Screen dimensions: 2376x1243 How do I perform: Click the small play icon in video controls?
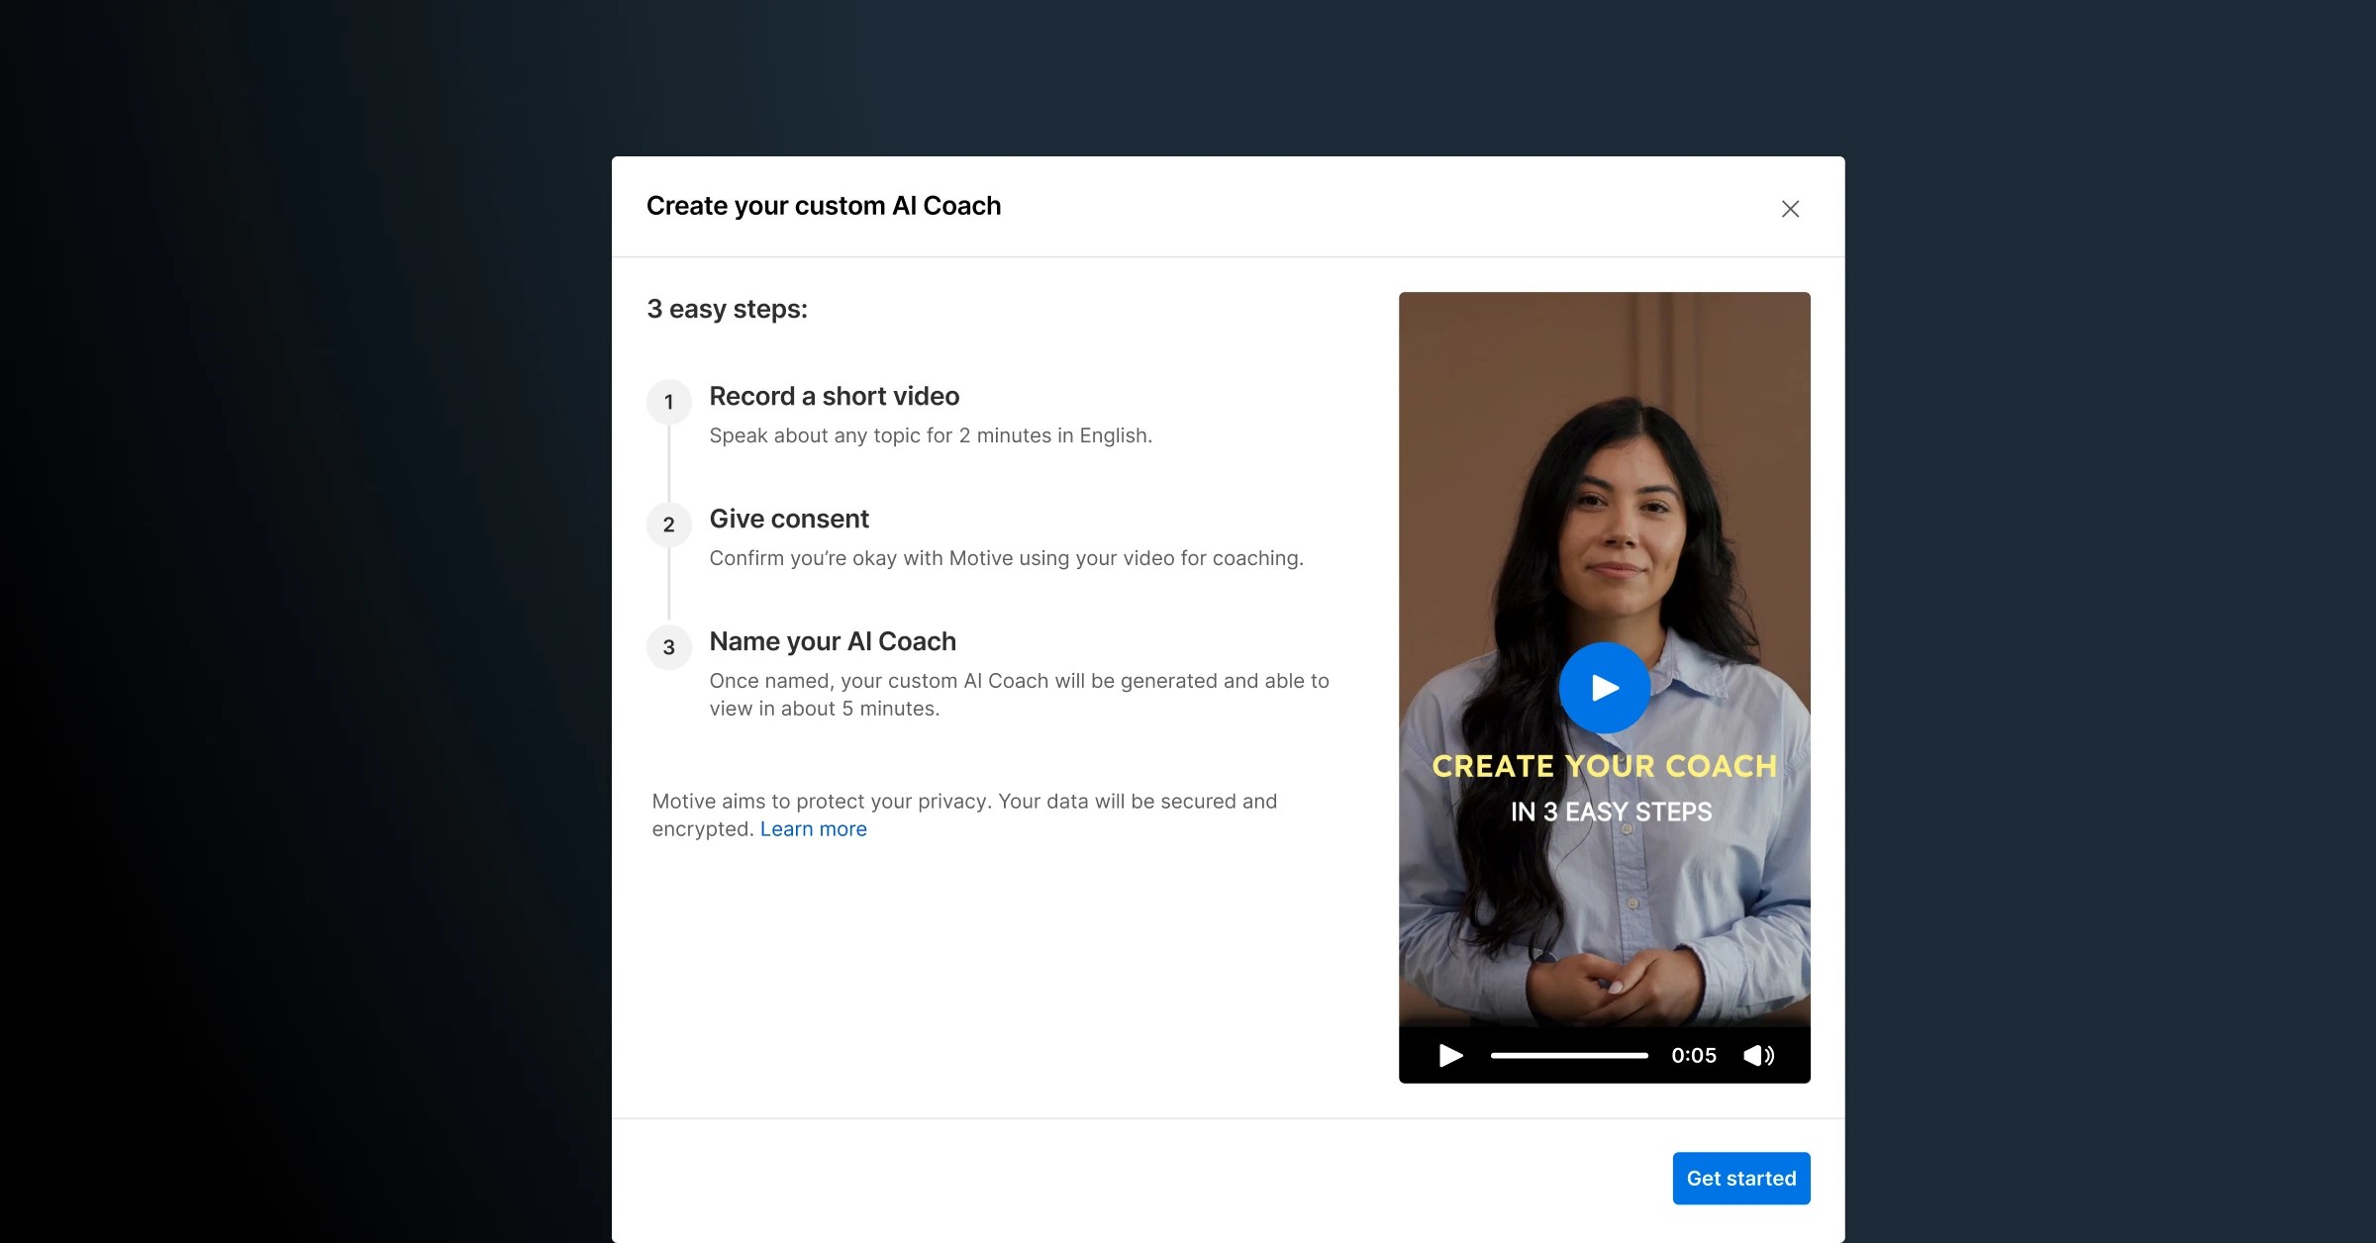pyautogui.click(x=1450, y=1055)
